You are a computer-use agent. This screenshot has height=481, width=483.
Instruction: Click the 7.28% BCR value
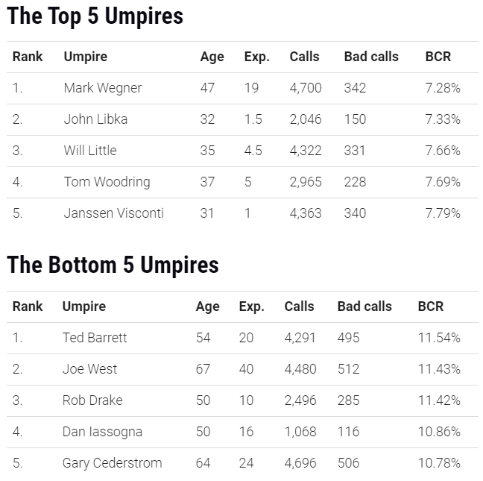pos(443,88)
